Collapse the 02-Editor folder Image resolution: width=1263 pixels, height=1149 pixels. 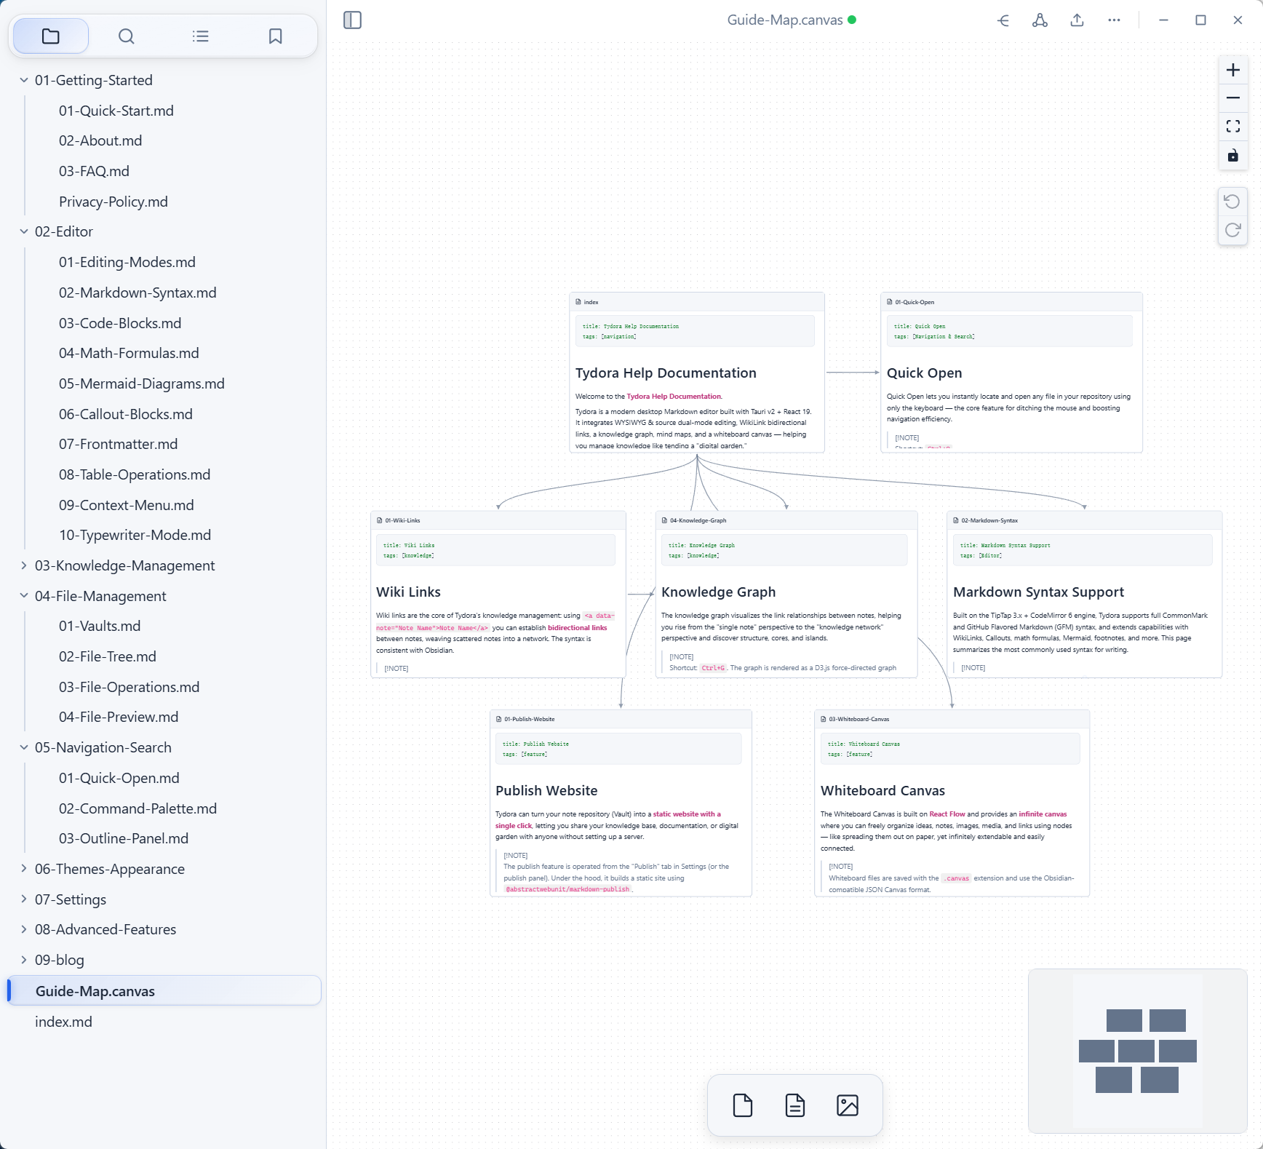pos(24,231)
